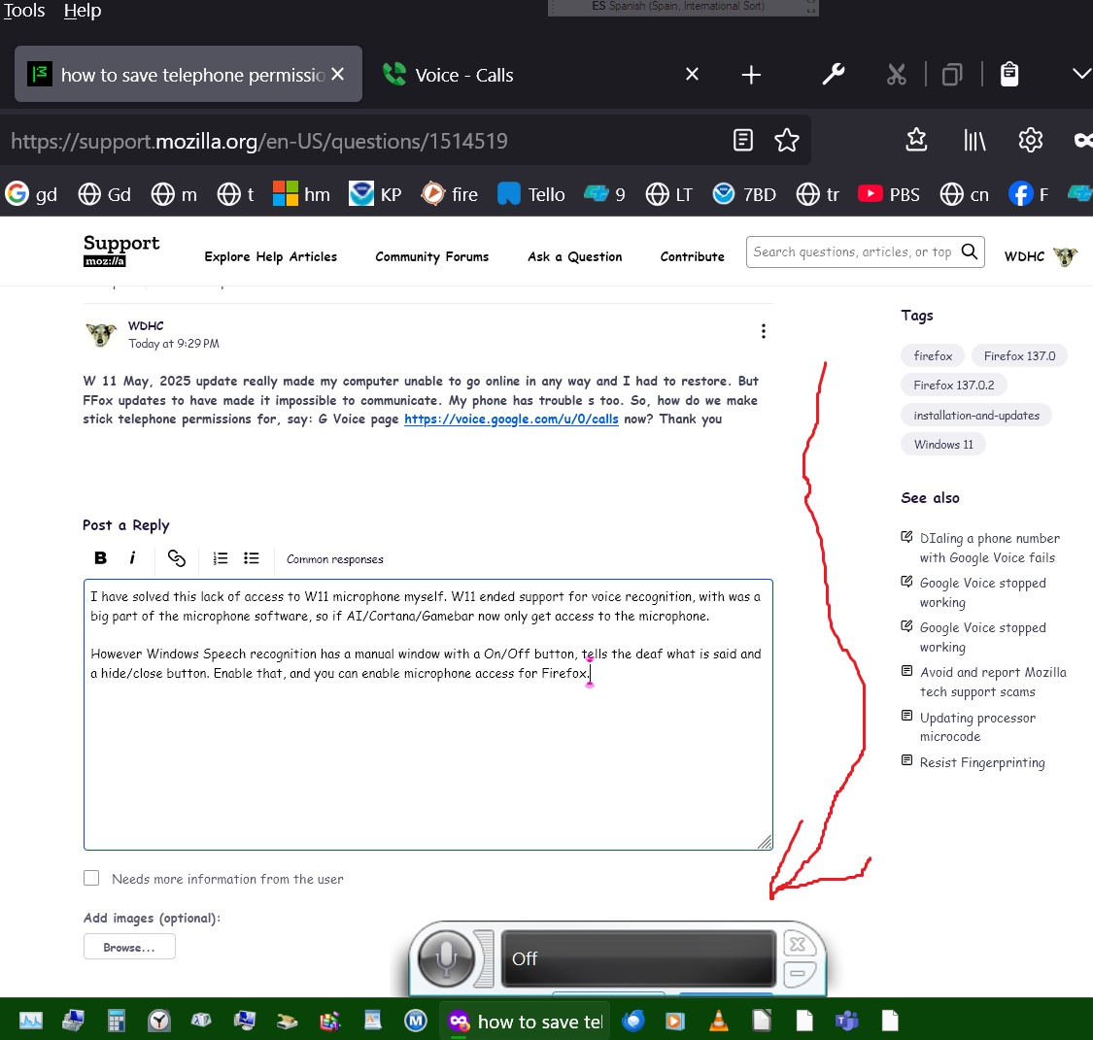
Task: Follow the voice.google.com/u/0/calls link
Action: point(511,419)
